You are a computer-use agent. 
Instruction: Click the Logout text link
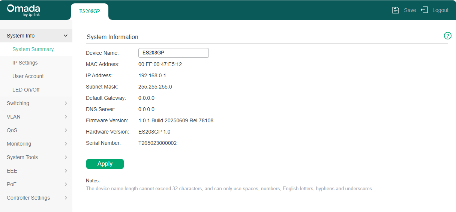point(440,10)
